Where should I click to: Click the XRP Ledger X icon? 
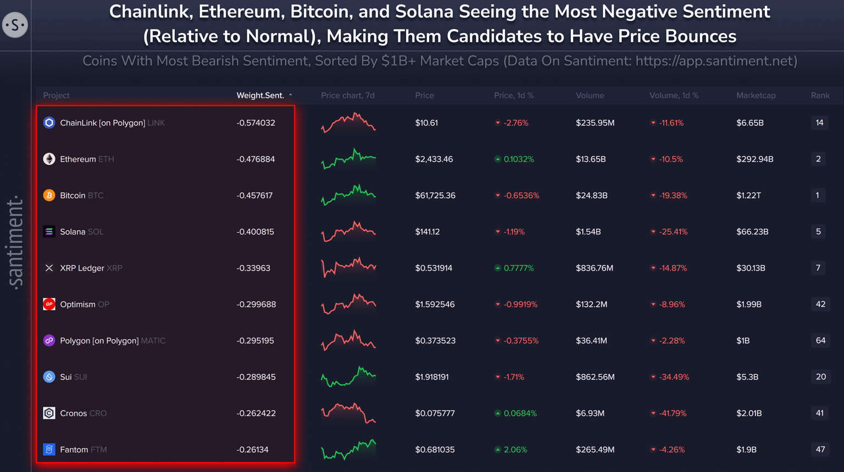click(49, 268)
